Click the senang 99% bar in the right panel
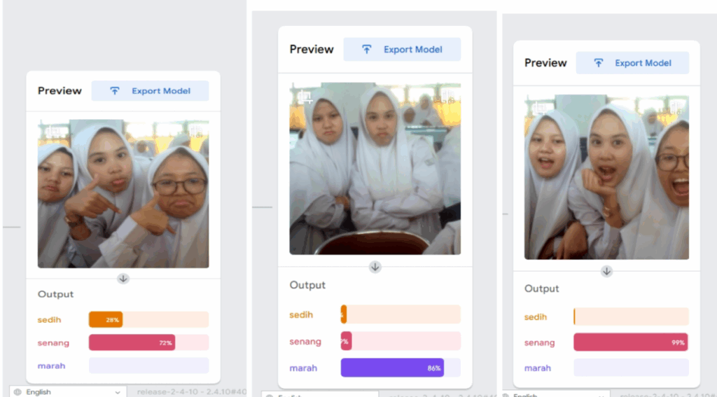The height and width of the screenshot is (397, 717). click(630, 342)
